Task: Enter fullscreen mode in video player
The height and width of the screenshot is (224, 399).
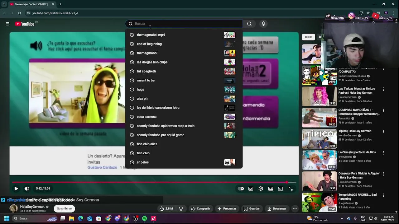Action: 291,189
